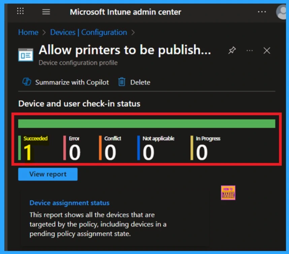Image resolution: width=289 pixels, height=254 pixels.
Task: Pin the profile blade
Action: coord(232,50)
